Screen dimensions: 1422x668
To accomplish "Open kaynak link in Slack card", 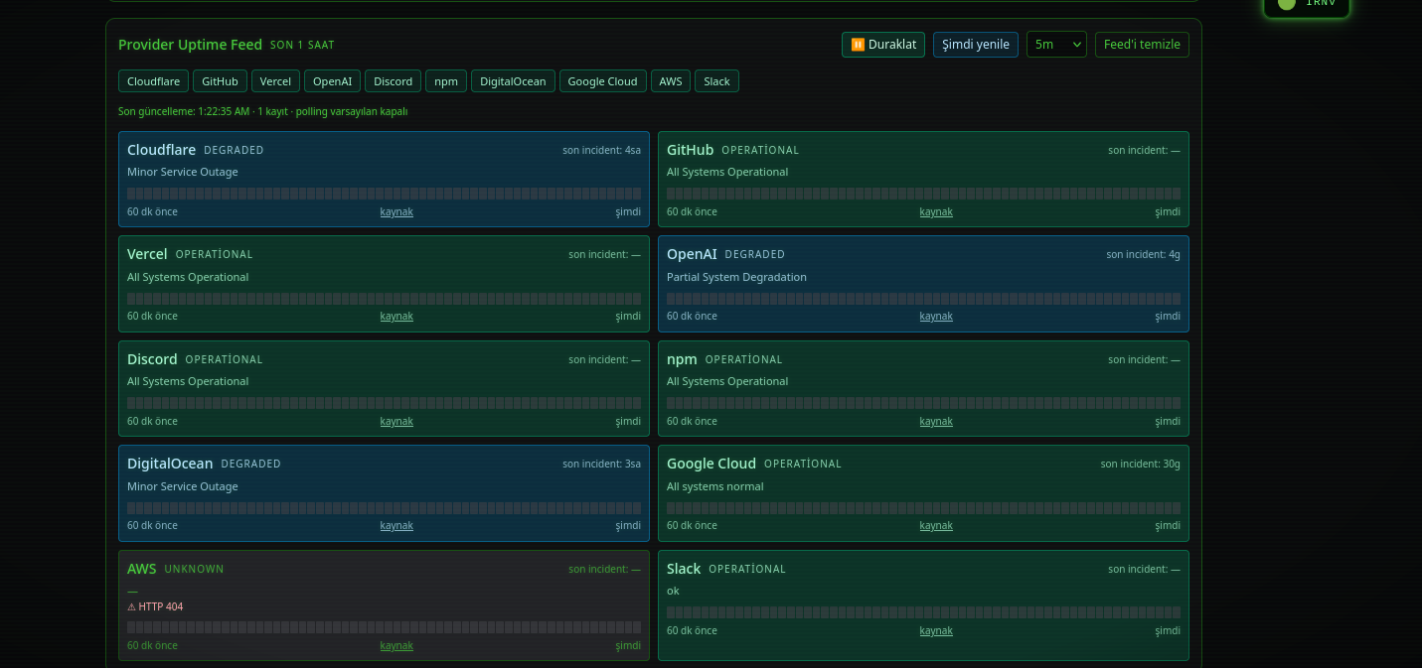I will (x=936, y=630).
